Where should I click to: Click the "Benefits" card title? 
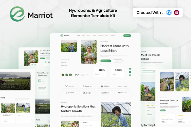pyautogui.click(x=85, y=122)
